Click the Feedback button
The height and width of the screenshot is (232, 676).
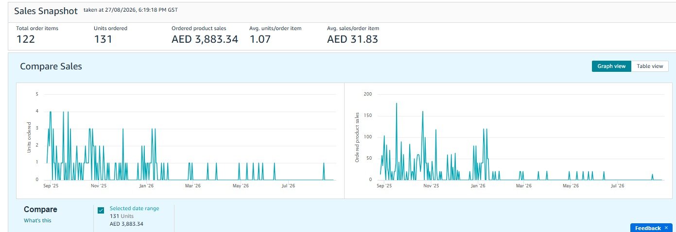[x=648, y=228]
